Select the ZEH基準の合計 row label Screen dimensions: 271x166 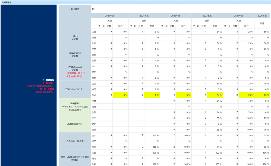[75, 124]
